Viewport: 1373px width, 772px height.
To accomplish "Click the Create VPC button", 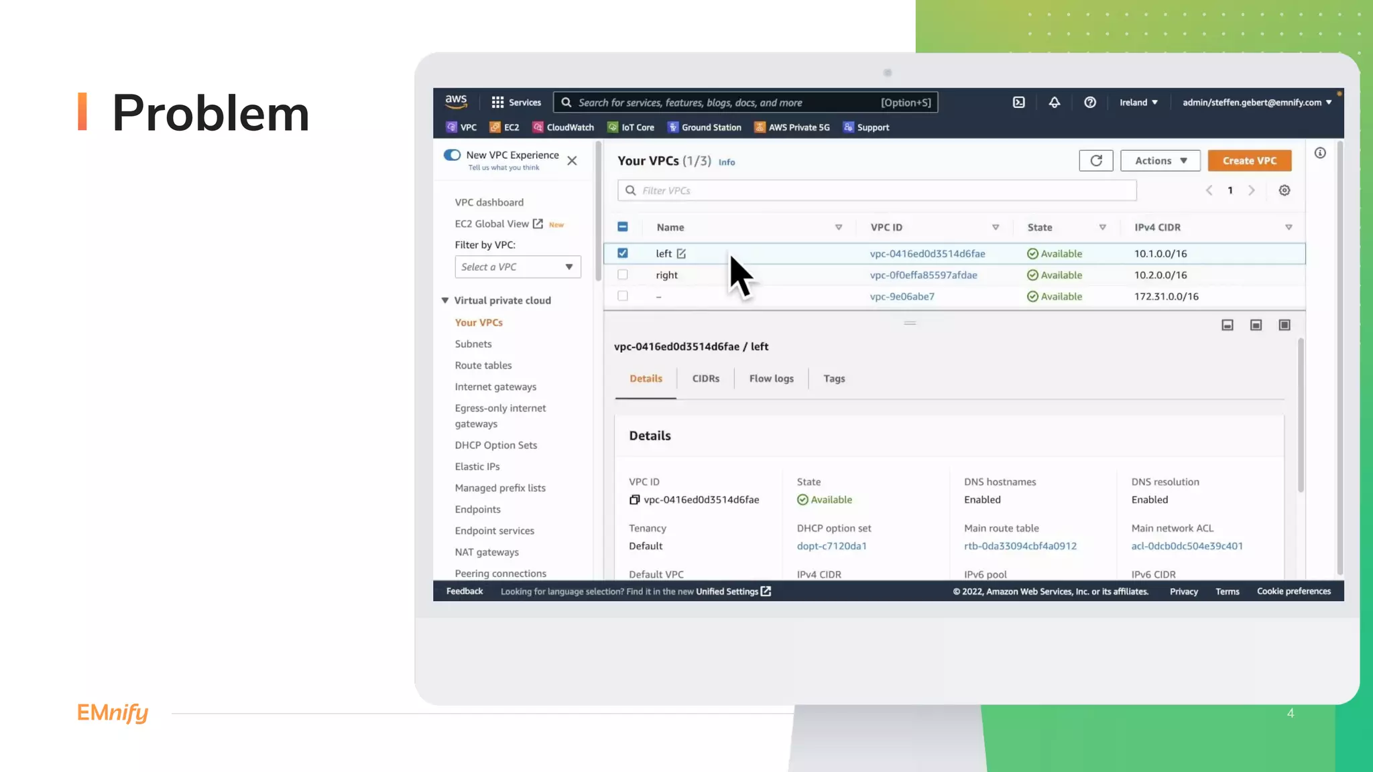I will pyautogui.click(x=1249, y=161).
